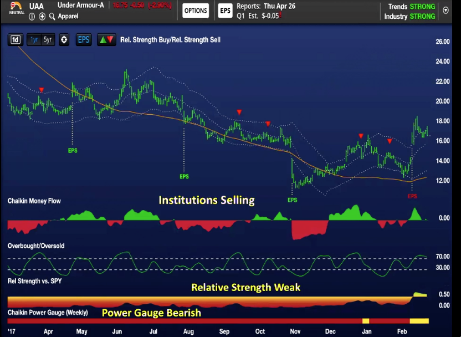Click the green EPS marker below November

click(292, 200)
